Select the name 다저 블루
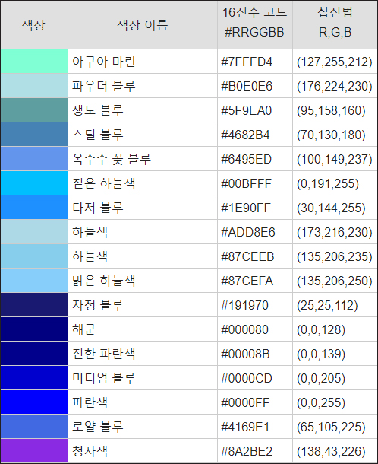378x464 pixels. [98, 208]
